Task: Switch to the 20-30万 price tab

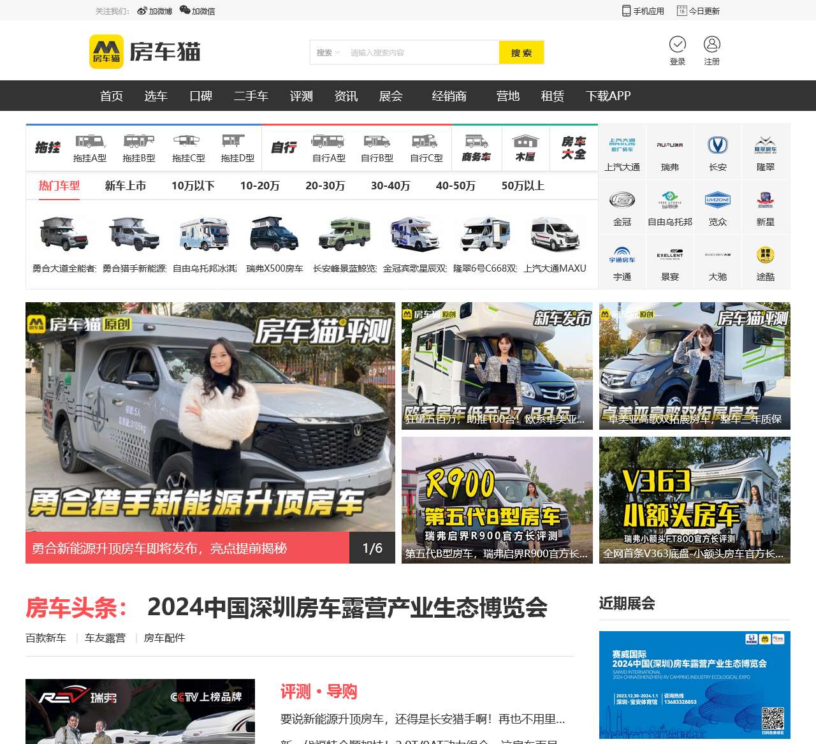Action: [325, 186]
